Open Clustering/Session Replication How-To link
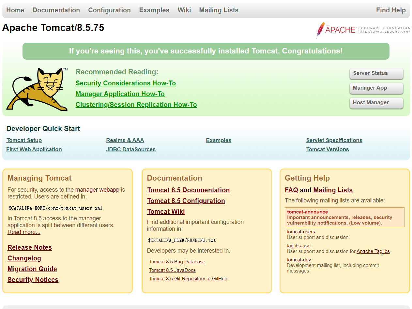This screenshot has width=412, height=309. pos(136,105)
